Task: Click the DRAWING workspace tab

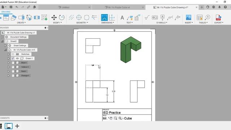Action: click(x=6, y=12)
